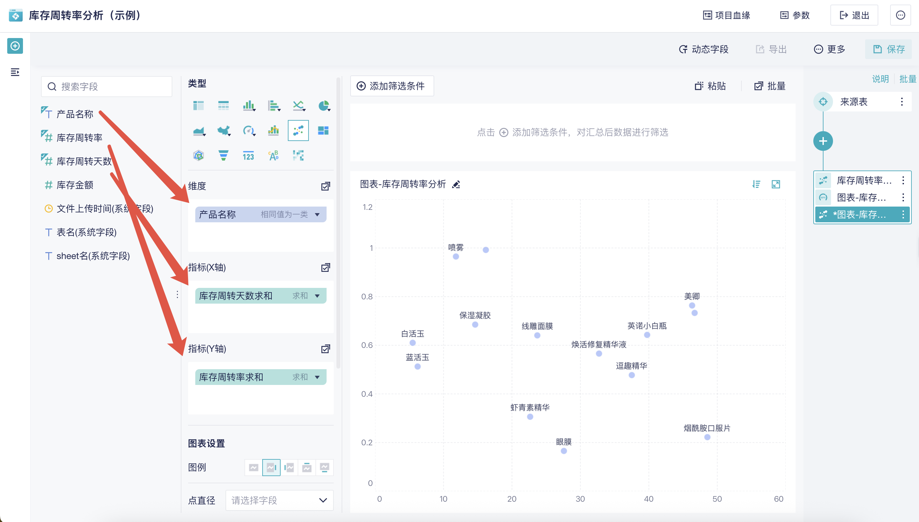This screenshot has width=919, height=522.
Task: Click the 保存 save button
Action: click(x=888, y=49)
